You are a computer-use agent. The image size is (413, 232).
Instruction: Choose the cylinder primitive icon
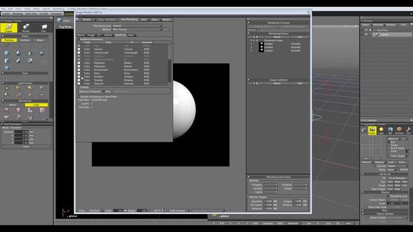coord(6,61)
